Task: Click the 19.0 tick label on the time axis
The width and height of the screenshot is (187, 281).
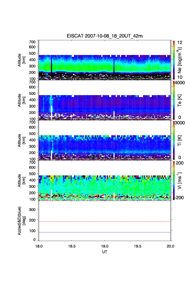Action: 105,246
